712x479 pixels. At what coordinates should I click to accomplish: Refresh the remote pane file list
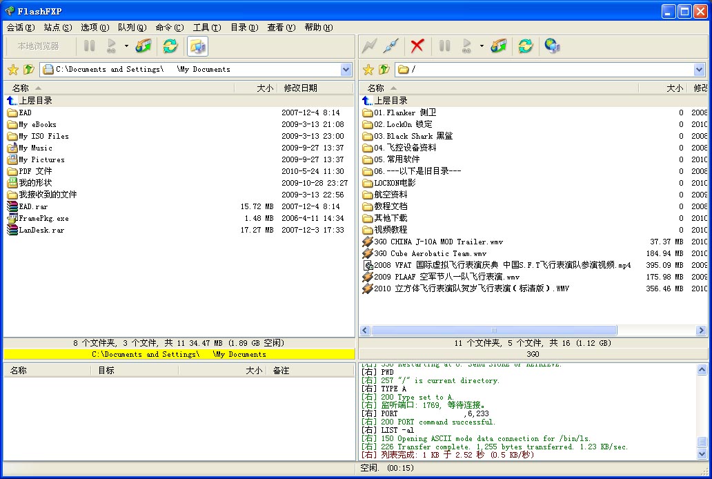coord(525,46)
